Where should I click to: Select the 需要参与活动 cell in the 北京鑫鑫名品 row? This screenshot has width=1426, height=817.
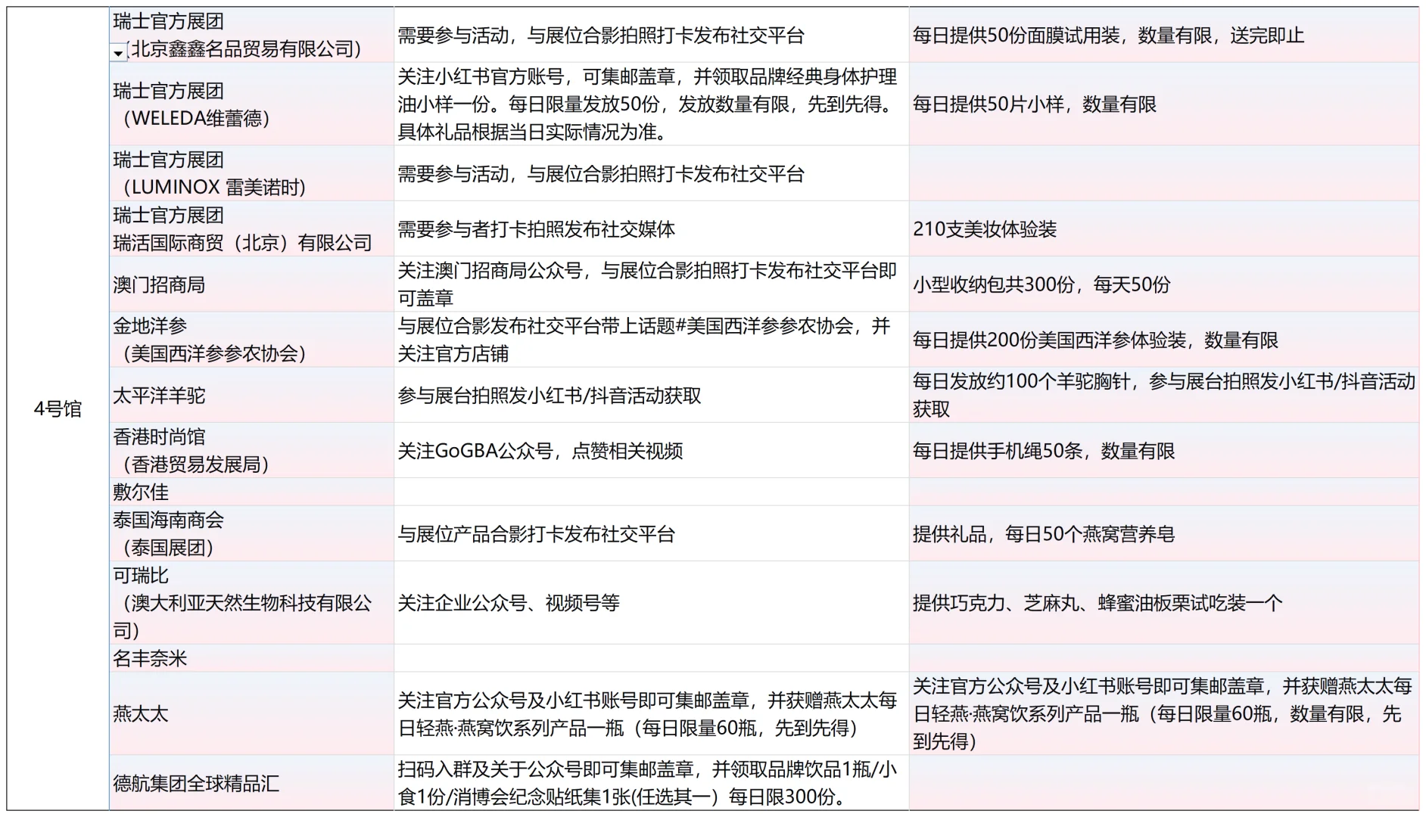[x=651, y=35]
